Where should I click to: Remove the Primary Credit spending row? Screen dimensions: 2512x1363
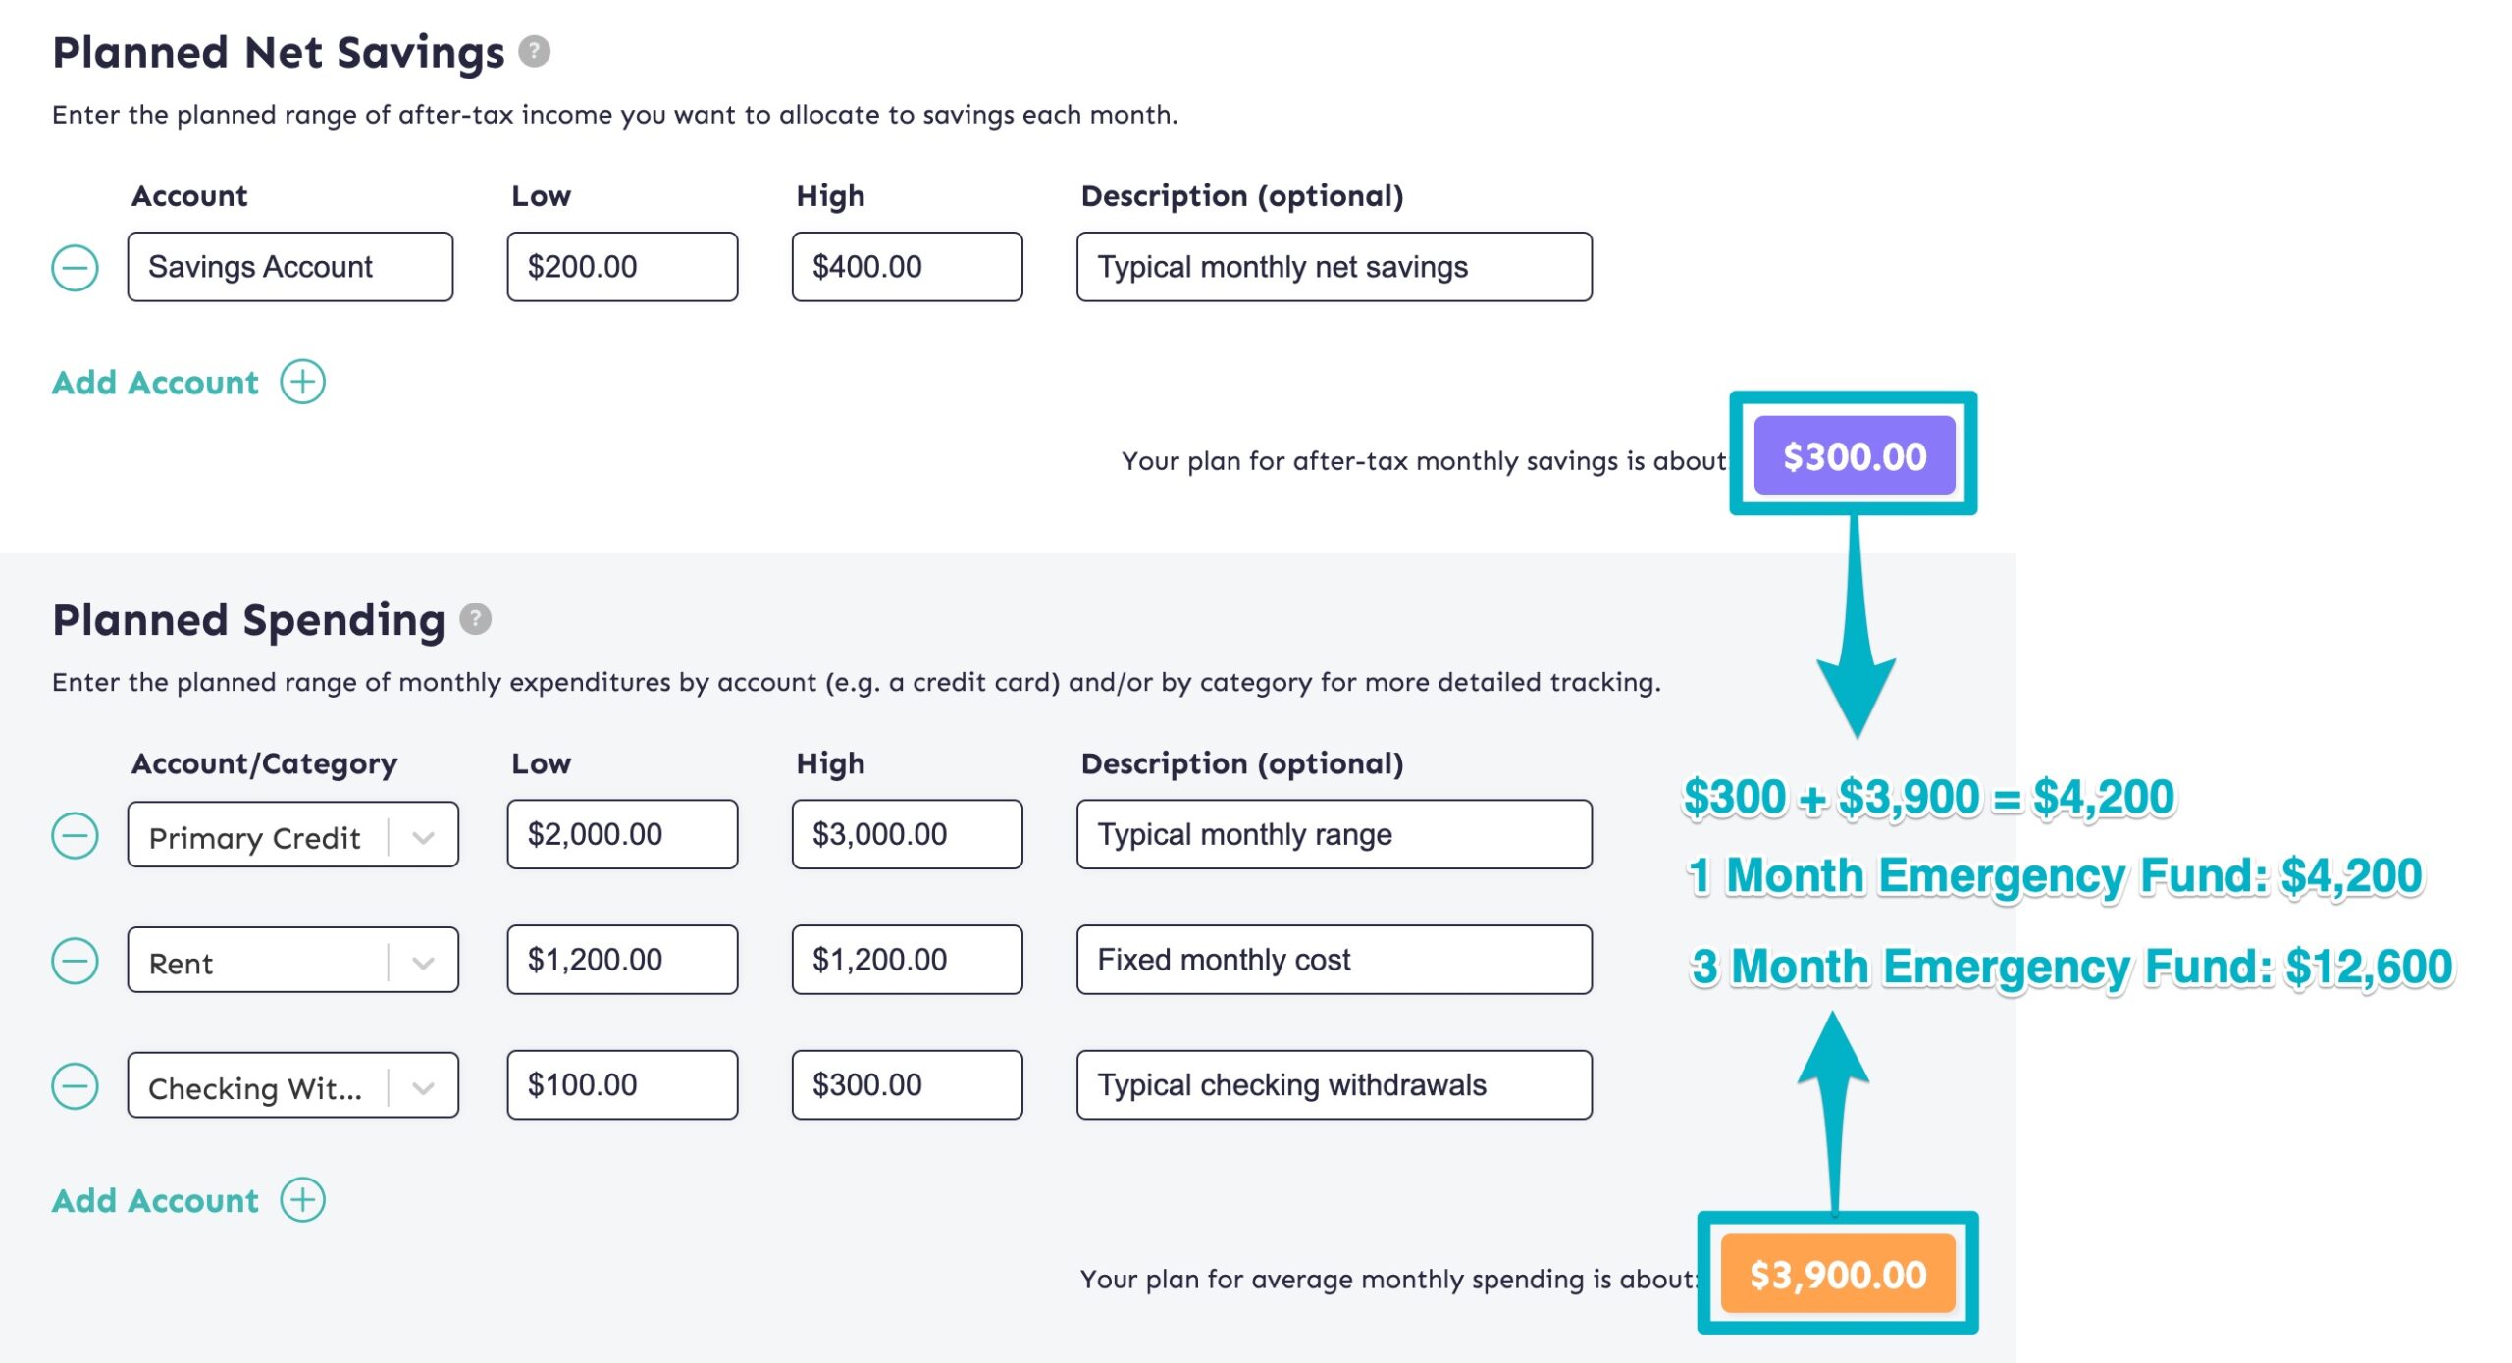click(75, 836)
